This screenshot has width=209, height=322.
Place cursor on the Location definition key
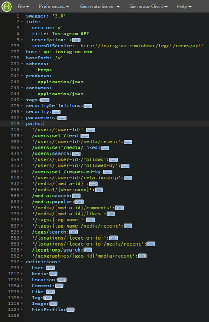tap(45, 280)
